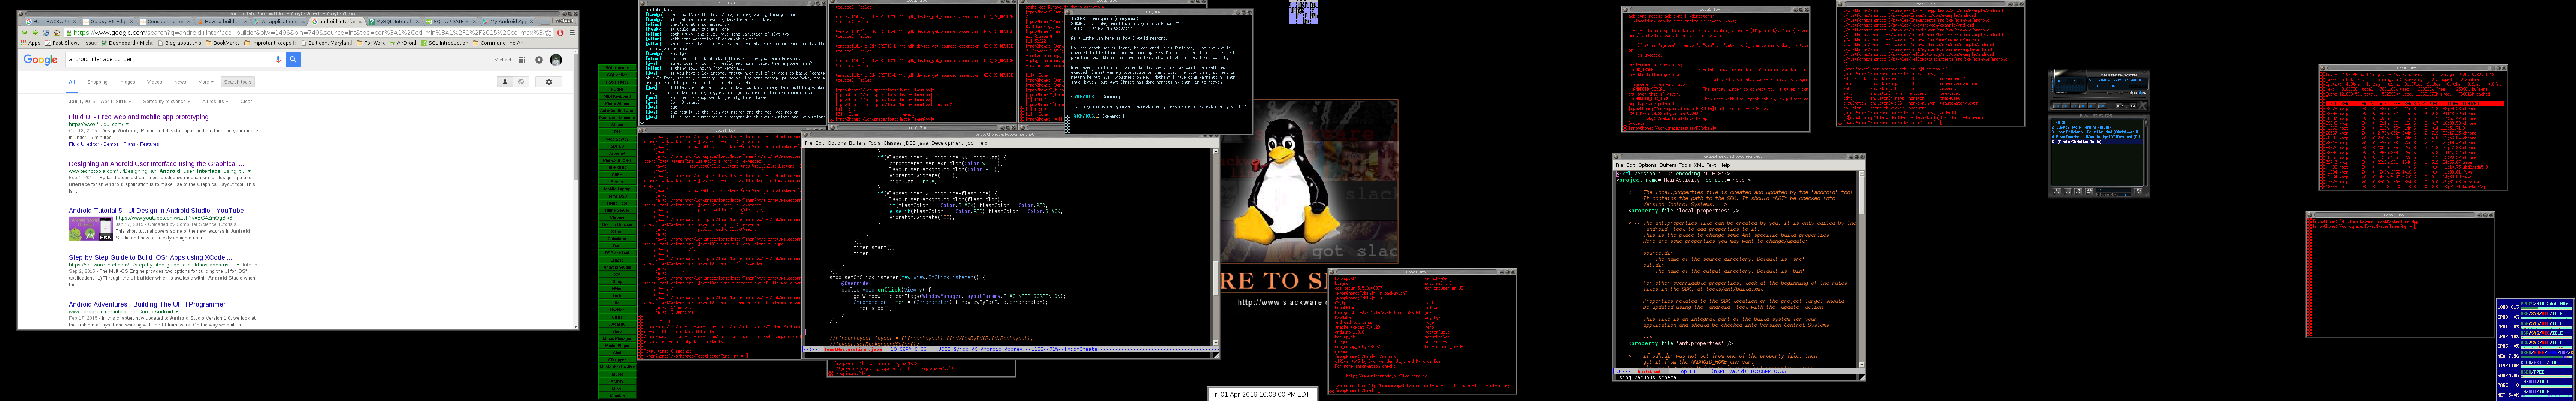Image resolution: width=2576 pixels, height=401 pixels.
Task: Launch SQL console from green launcher
Action: (617, 67)
